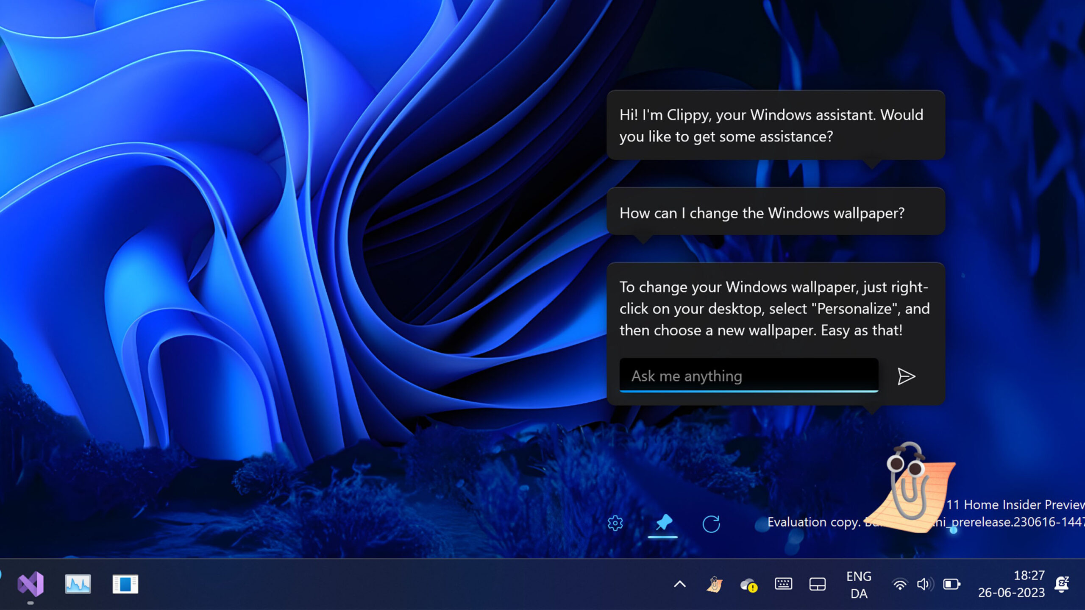
Task: Open Wi-Fi network quick settings
Action: 899,585
